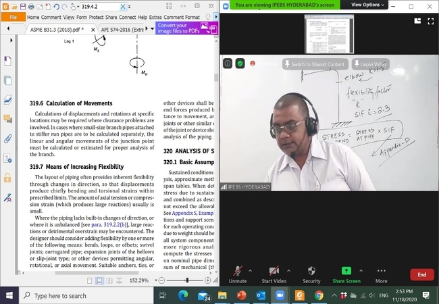Select the Hand tool in the quick toolbar
This screenshot has width=439, height=304.
coord(73,7)
